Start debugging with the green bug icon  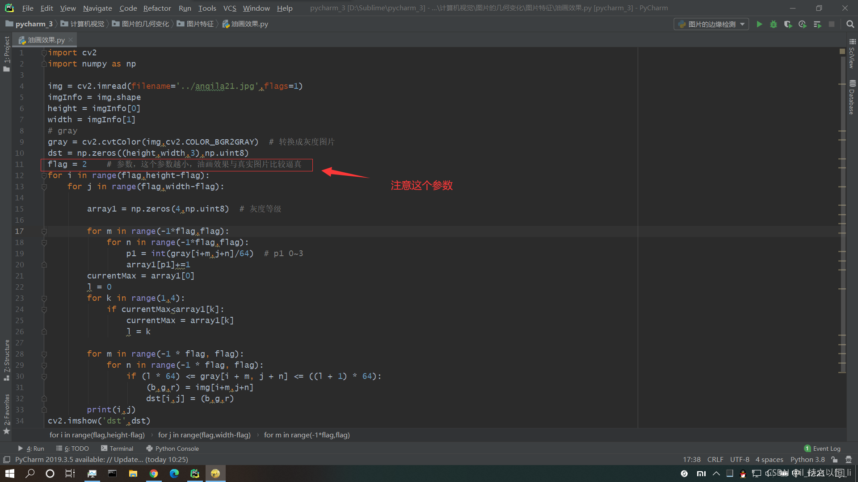pos(774,24)
